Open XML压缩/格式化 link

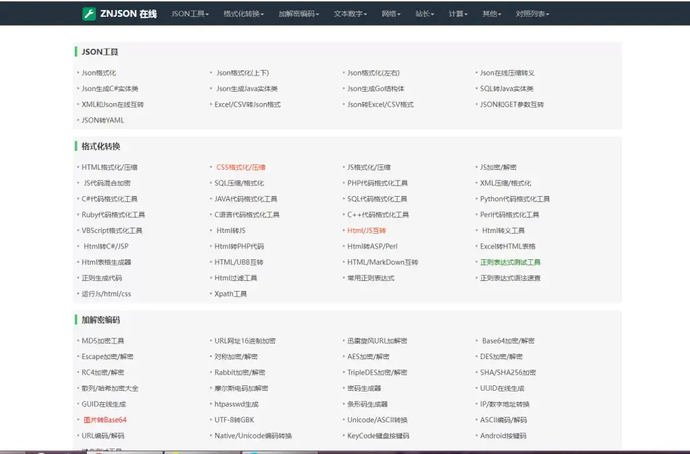505,183
